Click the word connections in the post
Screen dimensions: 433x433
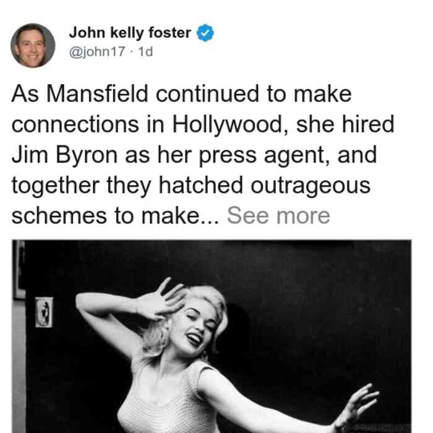(75, 125)
